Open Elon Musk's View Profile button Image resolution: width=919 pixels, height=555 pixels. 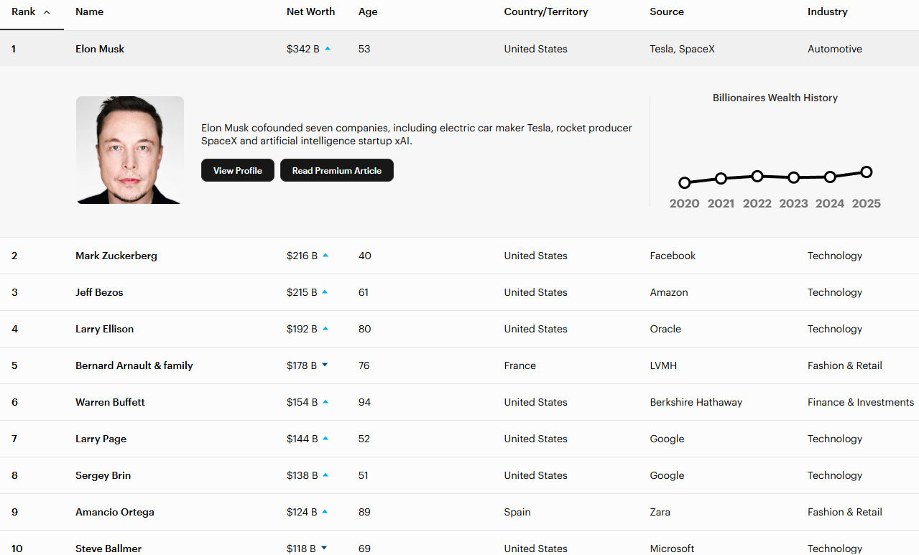click(x=238, y=170)
